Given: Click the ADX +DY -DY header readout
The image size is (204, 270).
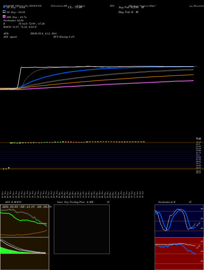Looking at the screenshot, I should click(x=27, y=207).
